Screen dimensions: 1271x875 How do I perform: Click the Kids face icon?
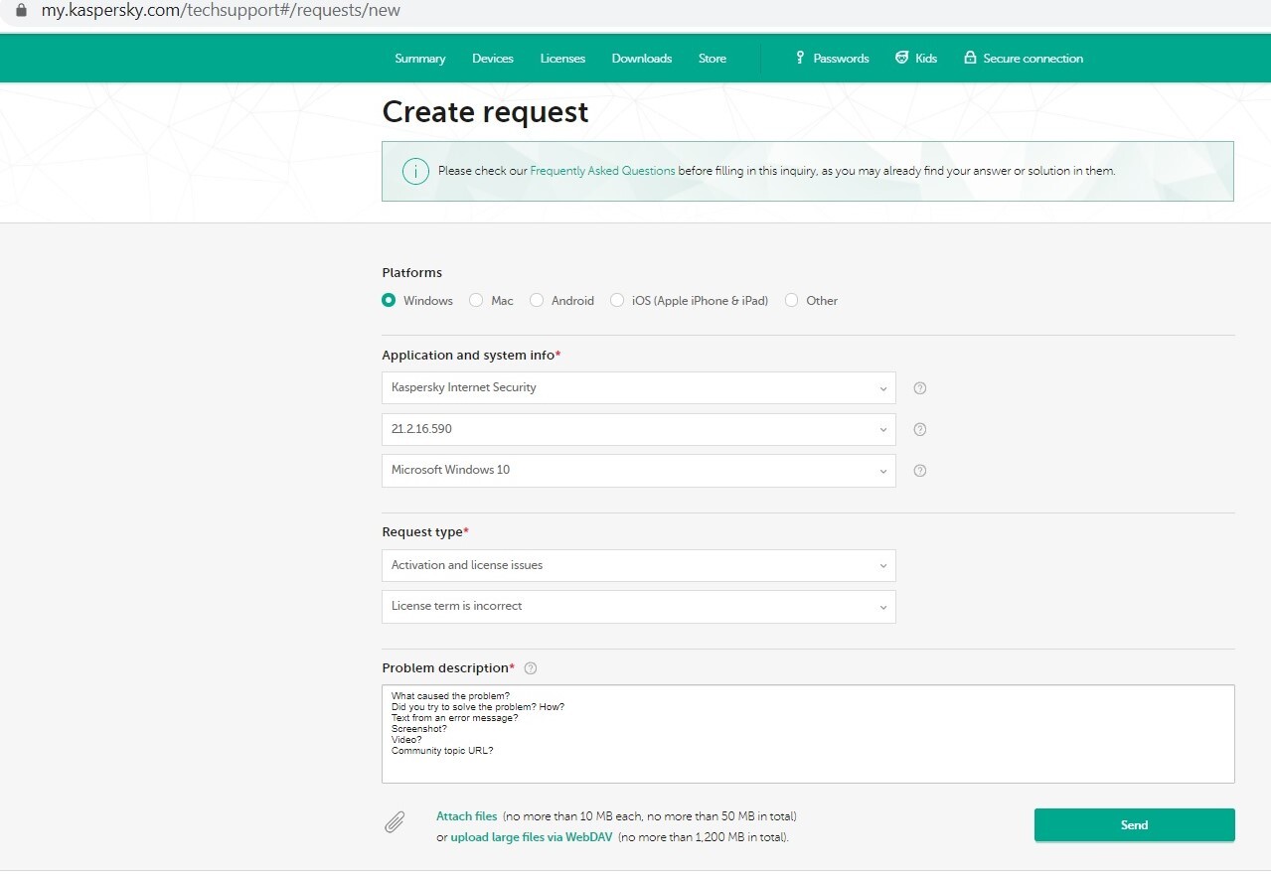[x=901, y=58]
